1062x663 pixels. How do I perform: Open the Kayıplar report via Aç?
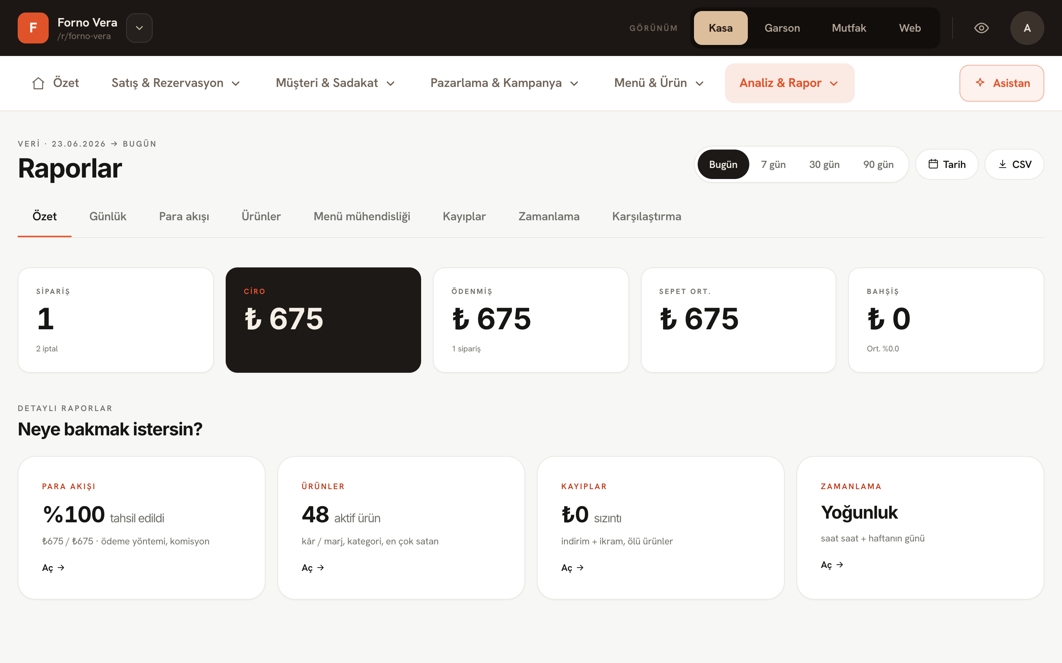click(x=572, y=568)
